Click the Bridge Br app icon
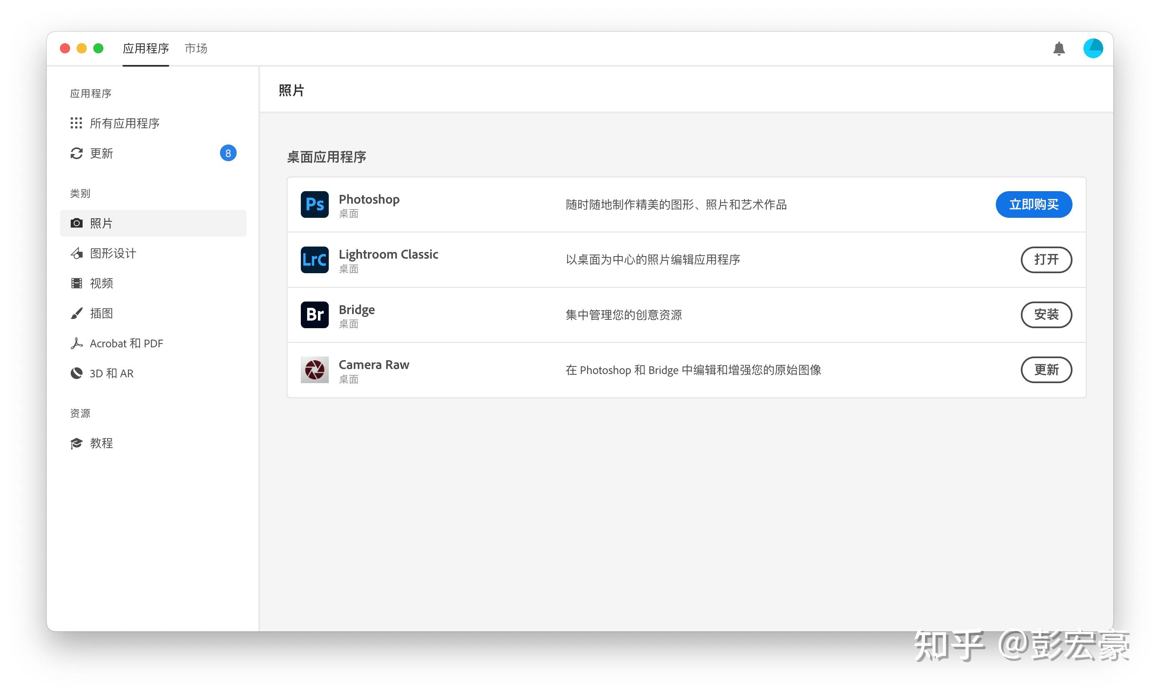Viewport: 1160px width, 693px height. (315, 315)
